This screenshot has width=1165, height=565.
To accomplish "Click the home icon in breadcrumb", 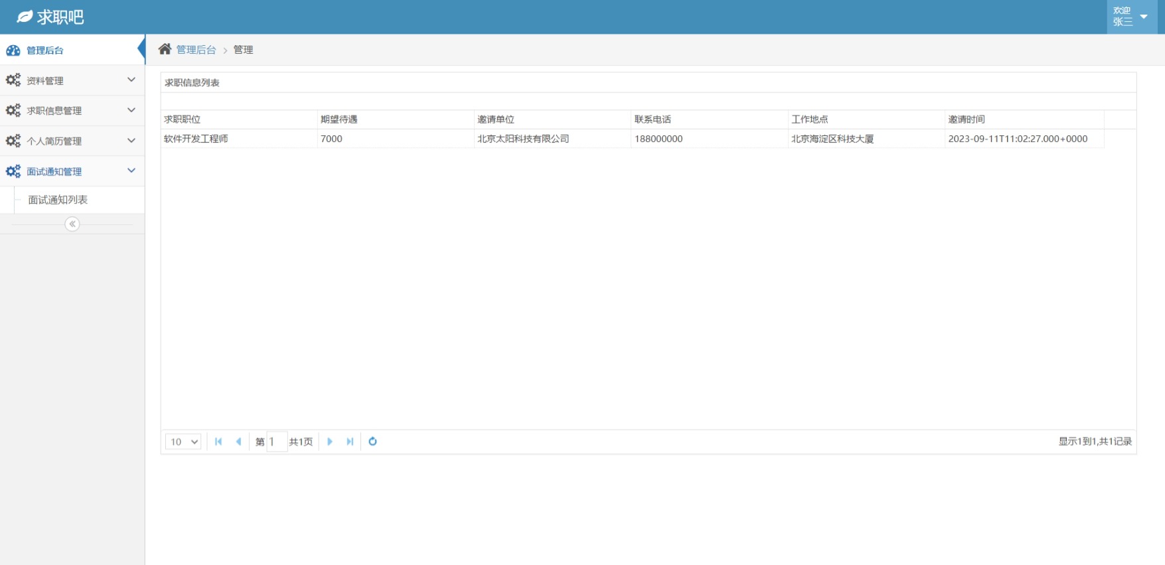I will pos(165,49).
